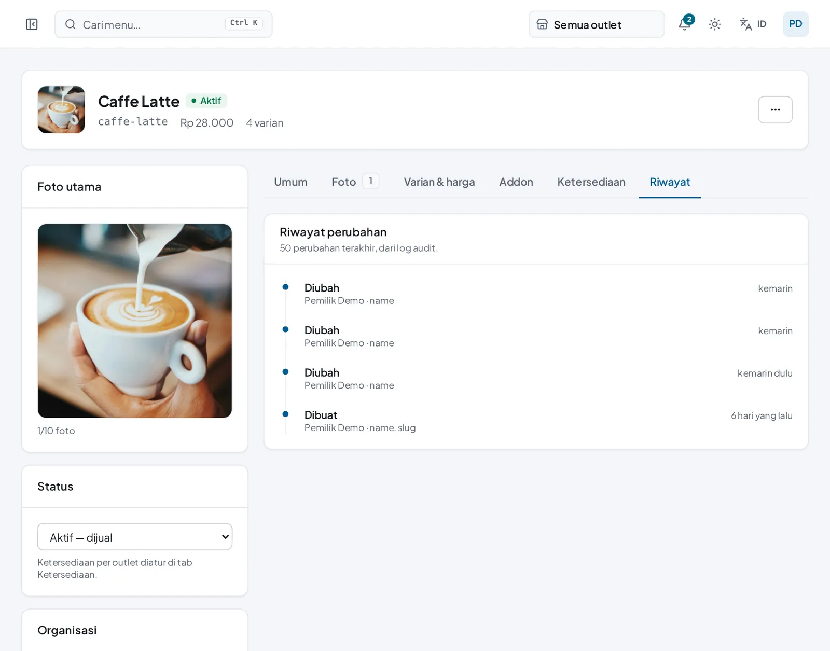Click the Rp 28.000 price text
Screen dimensions: 830x651
click(207, 123)
